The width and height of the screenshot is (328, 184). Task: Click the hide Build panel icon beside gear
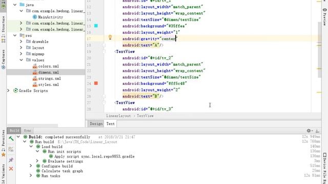[317, 131]
